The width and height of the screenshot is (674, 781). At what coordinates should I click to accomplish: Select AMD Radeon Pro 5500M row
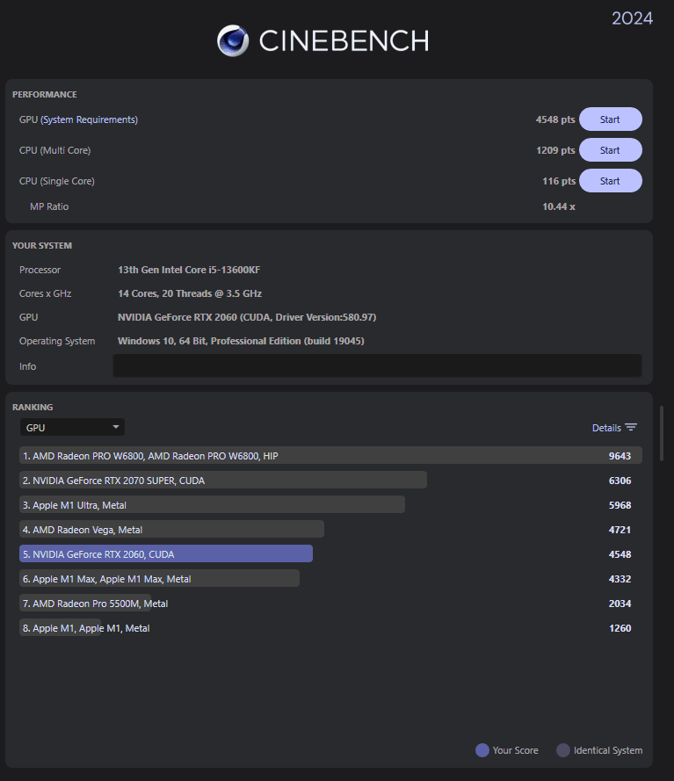pyautogui.click(x=330, y=604)
